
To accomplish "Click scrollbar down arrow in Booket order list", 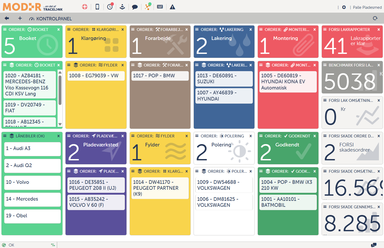I will 60,124.
